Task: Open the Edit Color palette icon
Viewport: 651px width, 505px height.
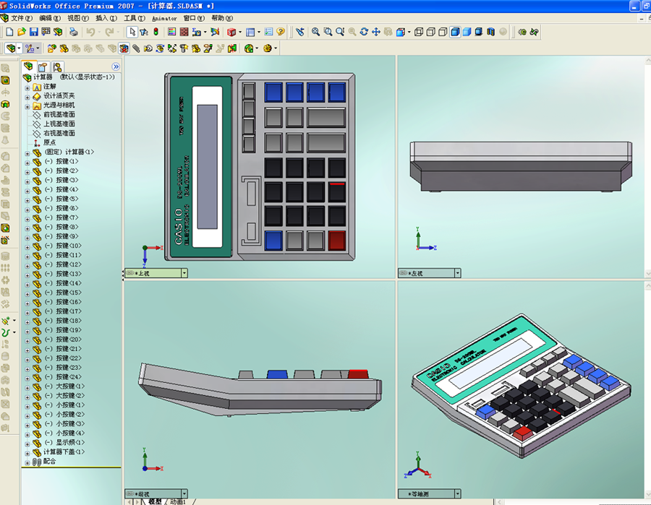Action: [x=172, y=32]
